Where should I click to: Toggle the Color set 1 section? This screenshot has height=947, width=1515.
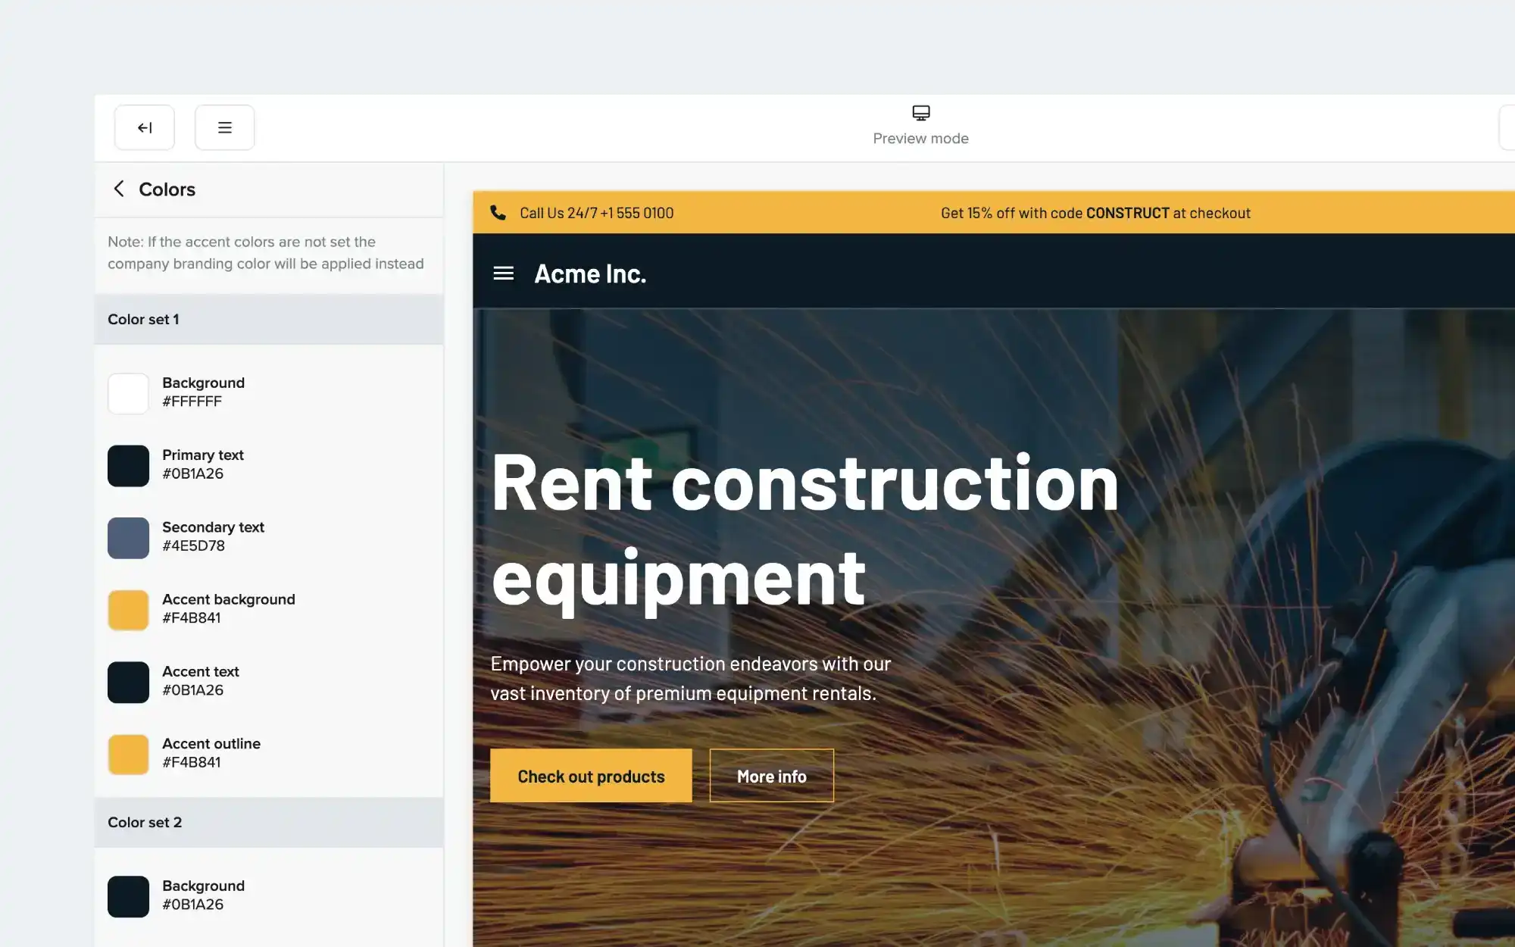click(x=269, y=319)
